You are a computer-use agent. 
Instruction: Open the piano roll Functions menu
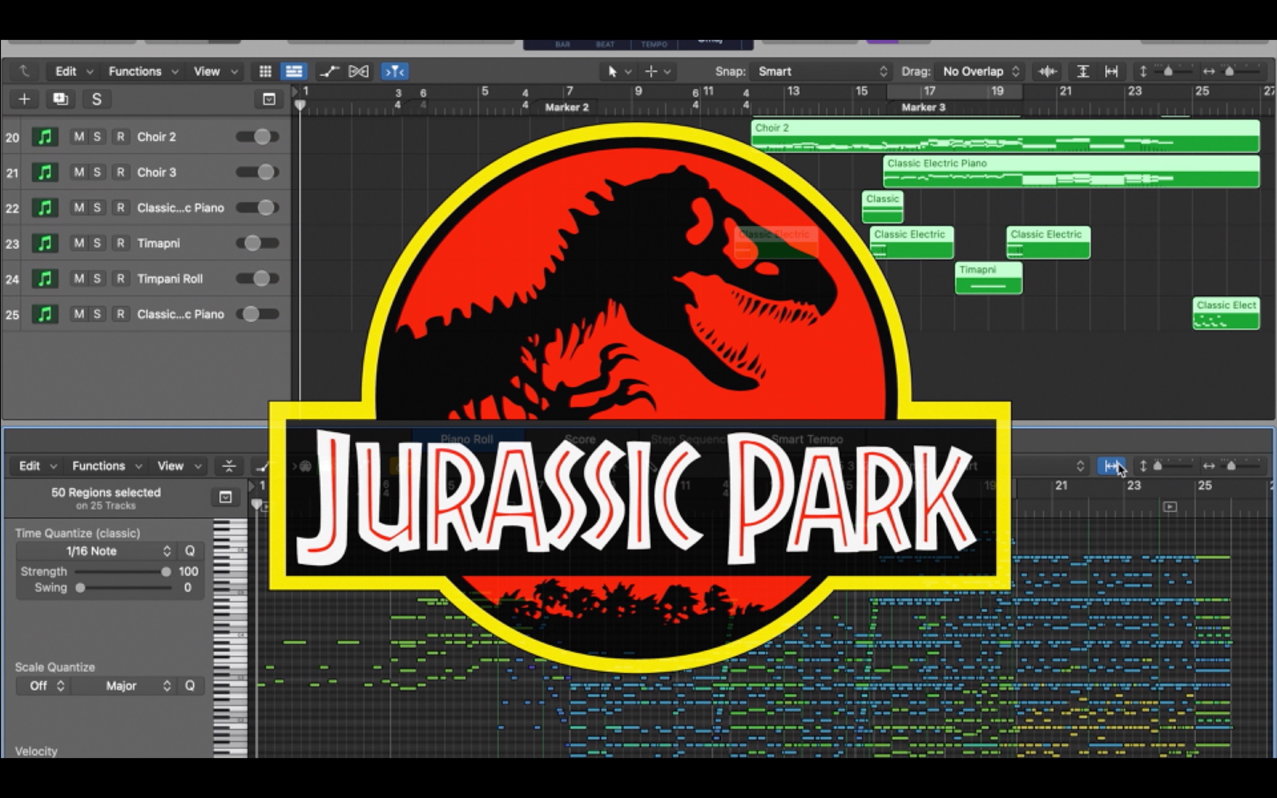(106, 466)
